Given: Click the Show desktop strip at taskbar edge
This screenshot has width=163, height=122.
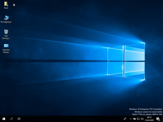Looking at the screenshot, I should tap(162, 119).
